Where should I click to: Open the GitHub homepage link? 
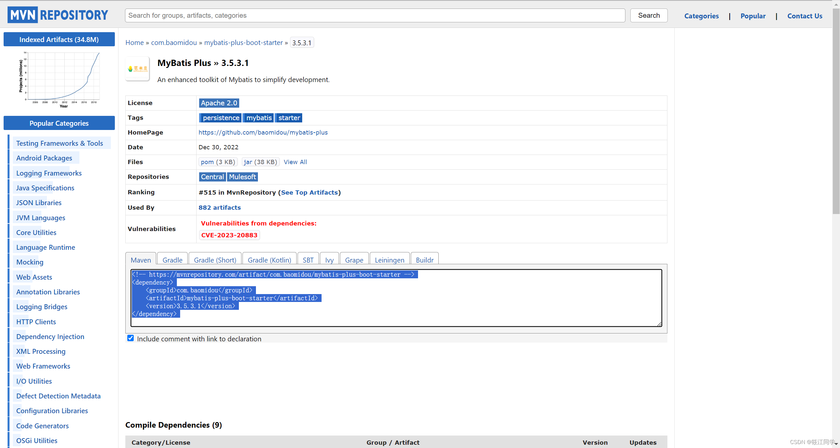(263, 132)
